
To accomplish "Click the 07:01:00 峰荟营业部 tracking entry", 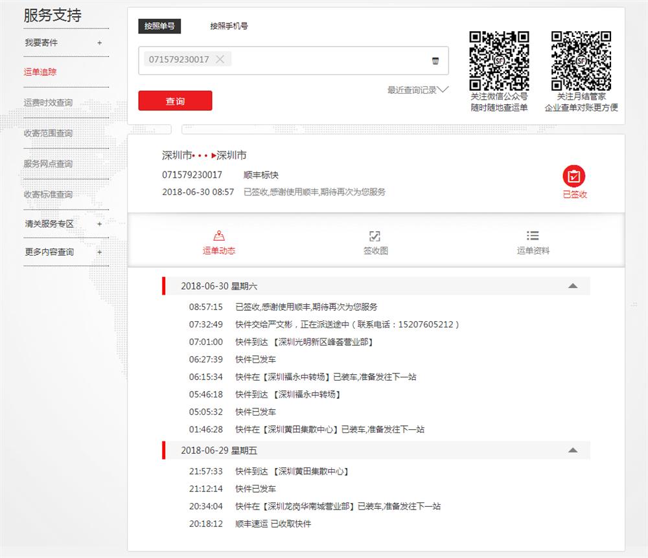I will pos(281,342).
